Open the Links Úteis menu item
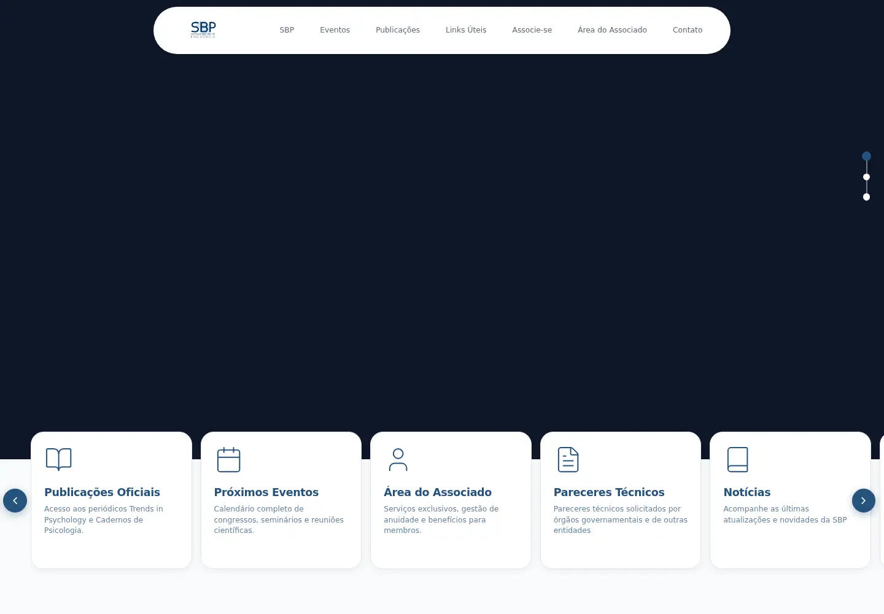 466,30
